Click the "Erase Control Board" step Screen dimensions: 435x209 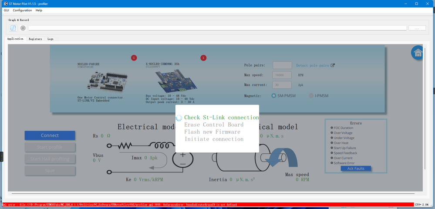(x=214, y=125)
